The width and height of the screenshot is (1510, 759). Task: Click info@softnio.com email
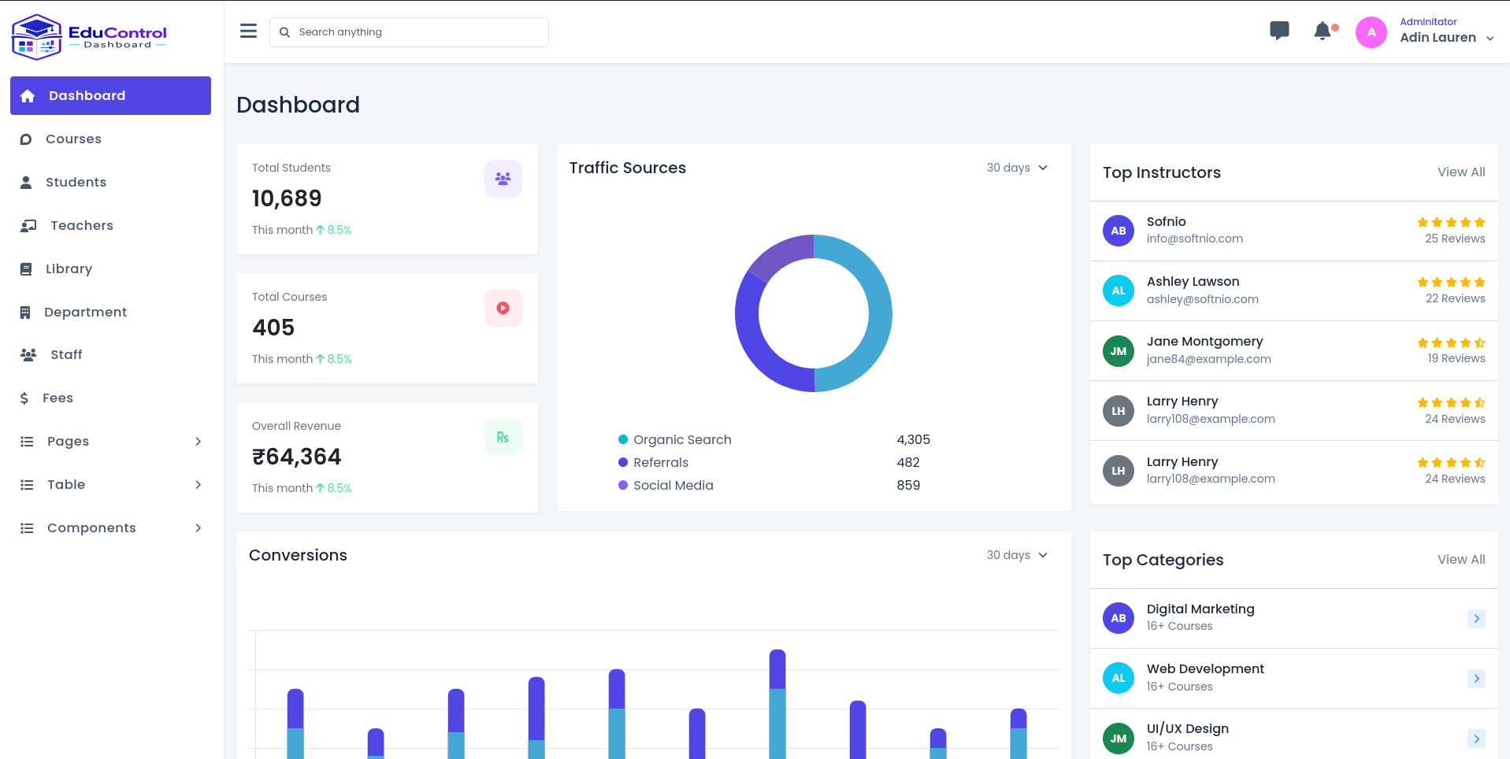(x=1194, y=239)
